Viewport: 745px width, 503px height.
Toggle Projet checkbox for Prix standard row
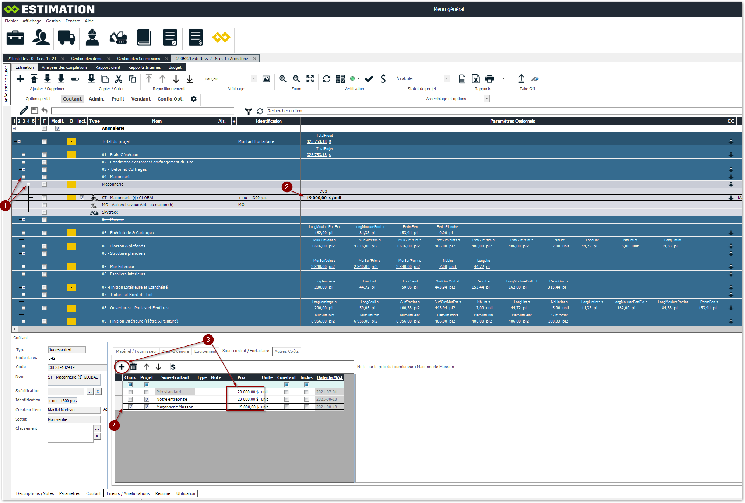(147, 392)
